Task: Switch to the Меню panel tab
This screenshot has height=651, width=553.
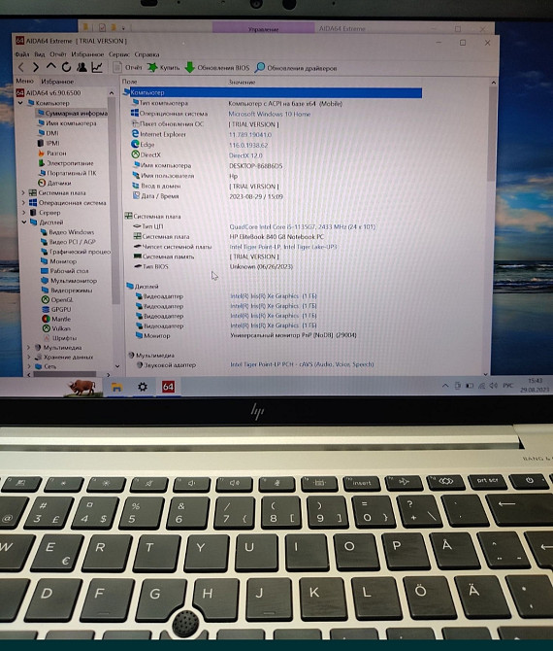Action: (24, 81)
